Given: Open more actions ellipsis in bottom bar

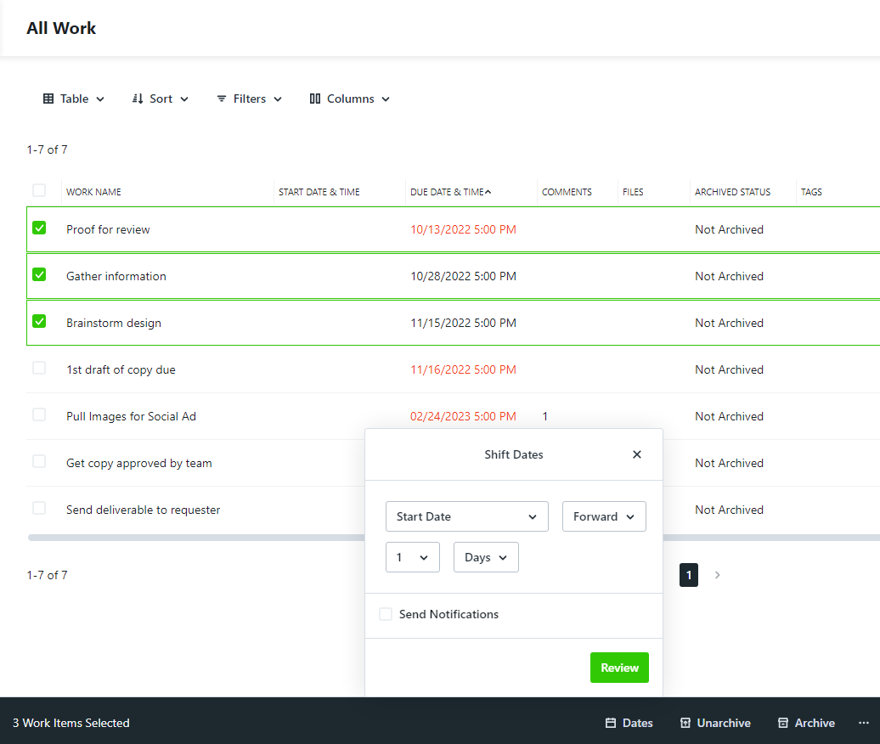Looking at the screenshot, I should point(864,723).
